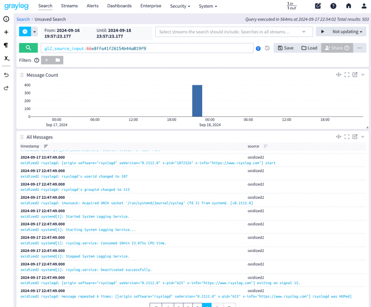
Task: Open the sidebar create plus icon
Action: (x=6, y=32)
